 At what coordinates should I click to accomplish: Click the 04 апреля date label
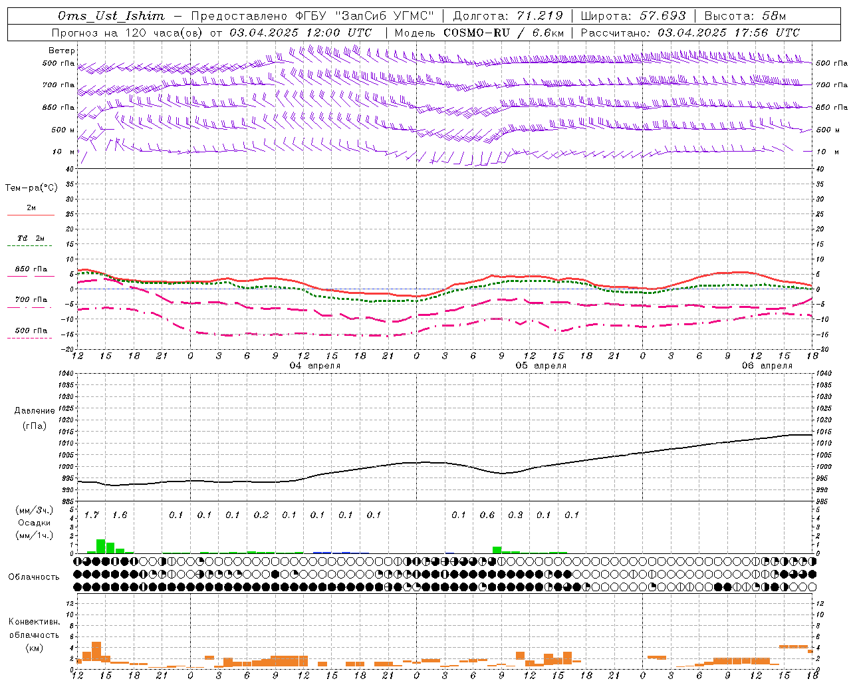(x=314, y=366)
